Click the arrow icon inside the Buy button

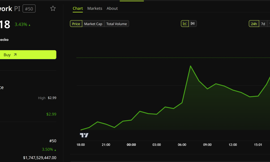[x=15, y=55]
